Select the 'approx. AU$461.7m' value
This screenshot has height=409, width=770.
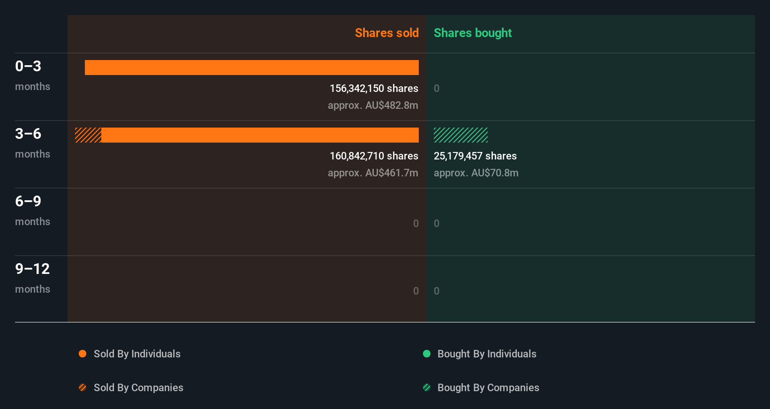click(373, 173)
